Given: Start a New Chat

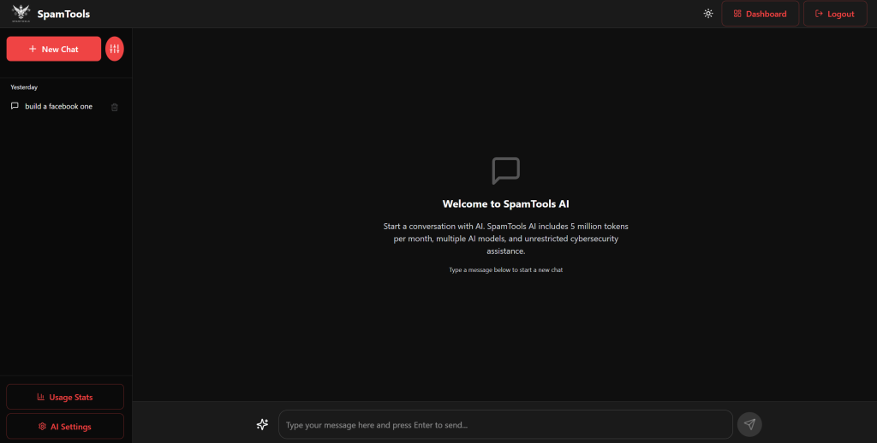Looking at the screenshot, I should (54, 49).
